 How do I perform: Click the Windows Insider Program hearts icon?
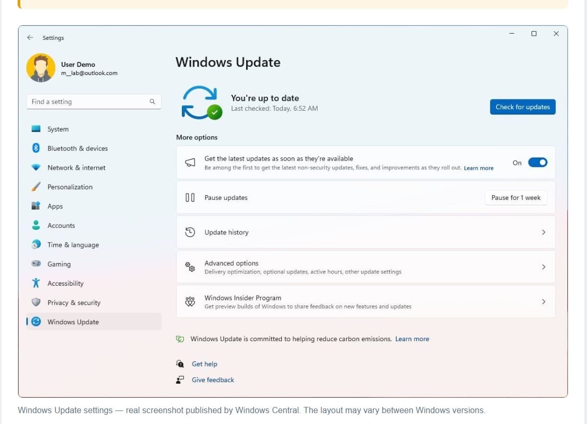[x=190, y=302]
